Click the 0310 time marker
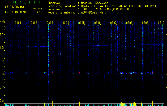Viewport: 167px width, 106px height. [161, 23]
